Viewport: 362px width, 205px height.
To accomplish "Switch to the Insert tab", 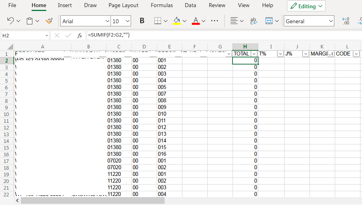I will [65, 5].
